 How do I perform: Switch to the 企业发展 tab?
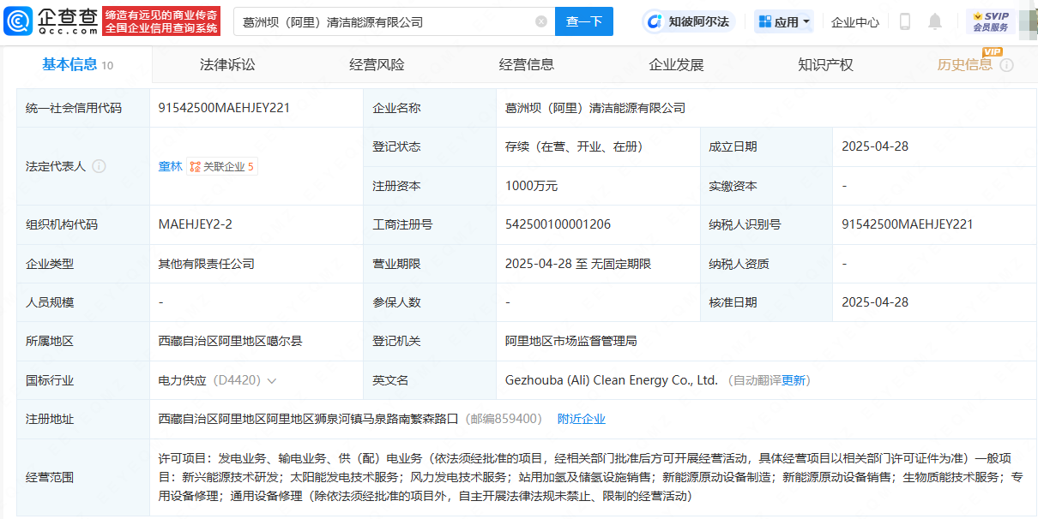tap(676, 64)
